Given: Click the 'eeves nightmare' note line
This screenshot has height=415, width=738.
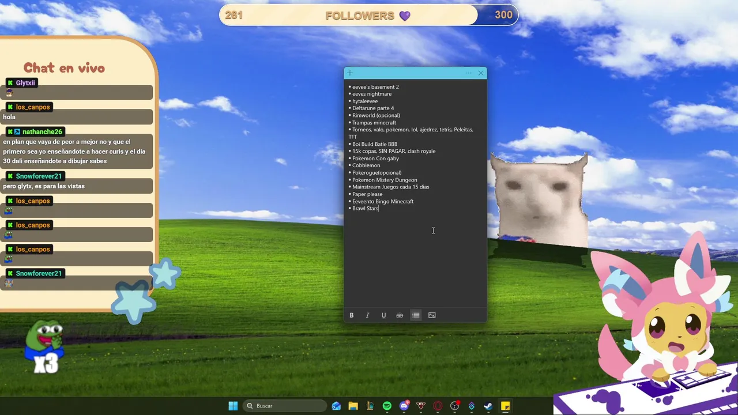Looking at the screenshot, I should (x=372, y=94).
